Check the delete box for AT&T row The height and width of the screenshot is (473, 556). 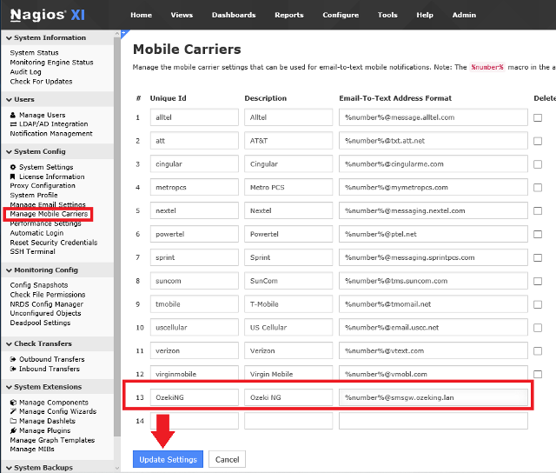click(x=538, y=141)
